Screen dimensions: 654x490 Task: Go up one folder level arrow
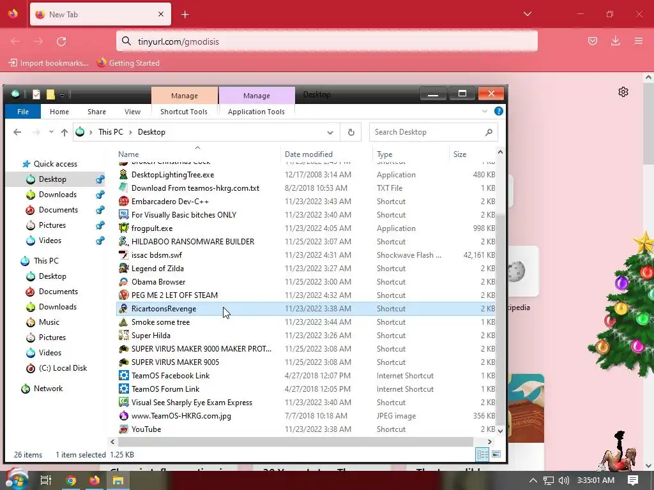click(65, 132)
